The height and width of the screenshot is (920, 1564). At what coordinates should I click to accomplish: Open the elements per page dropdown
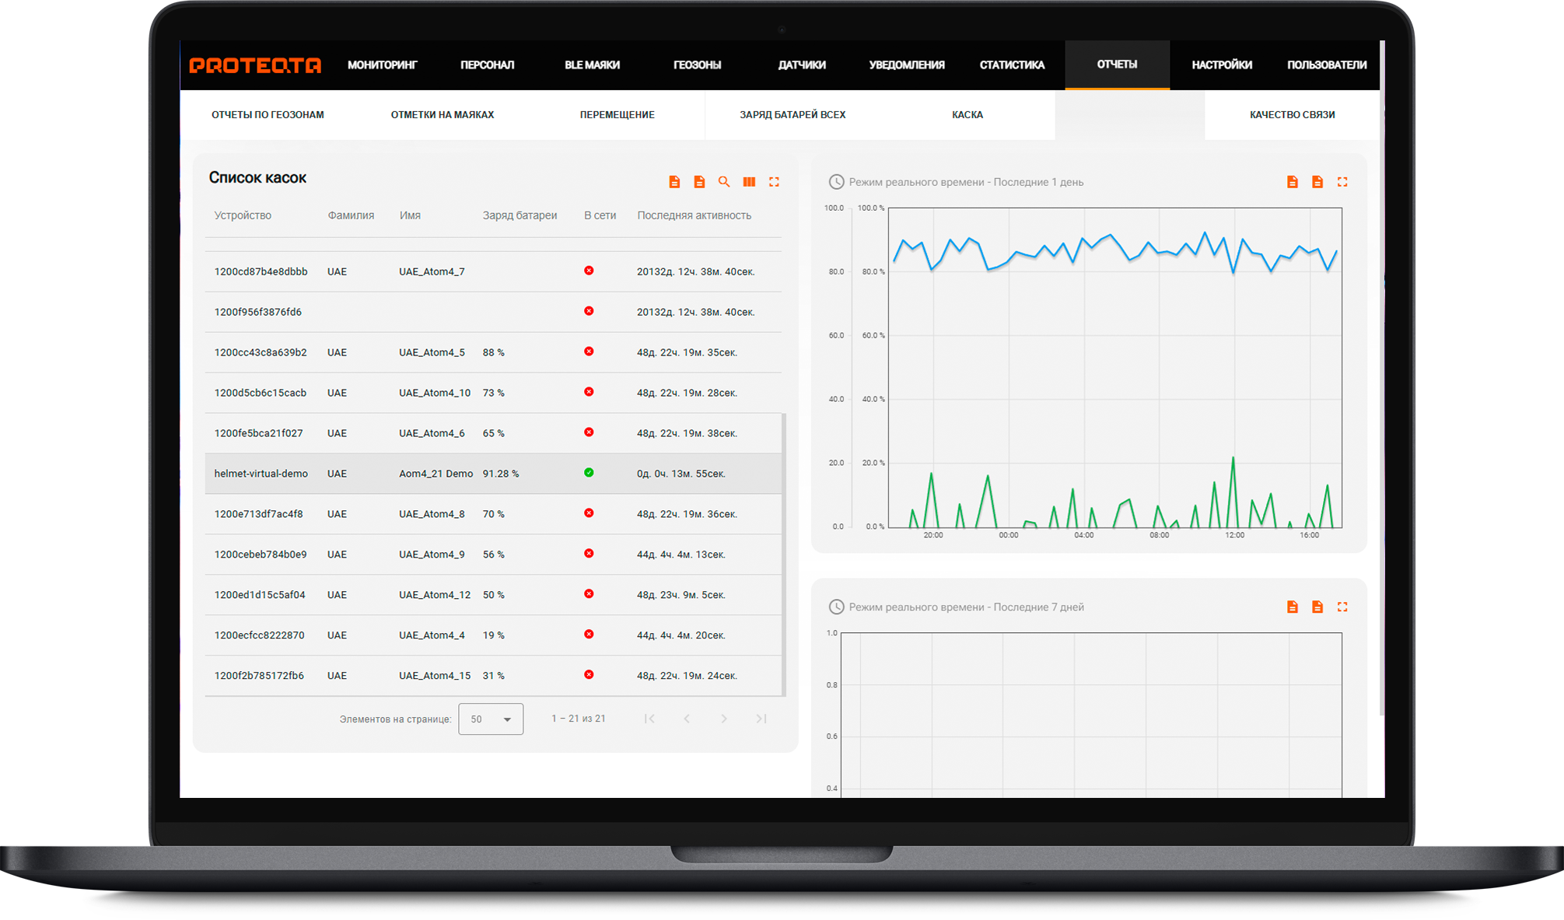point(490,719)
